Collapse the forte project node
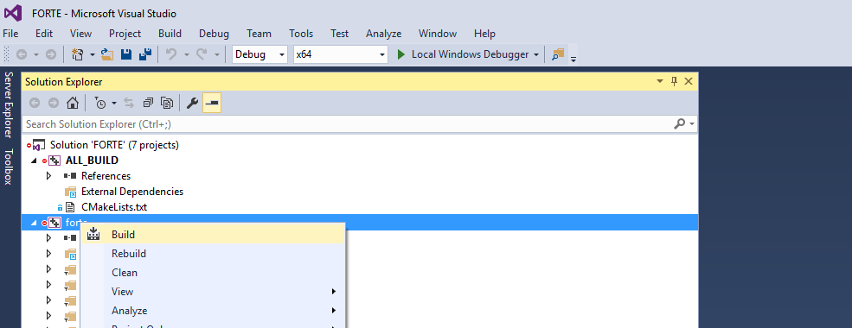Screen dimensions: 852x328 tap(35, 223)
